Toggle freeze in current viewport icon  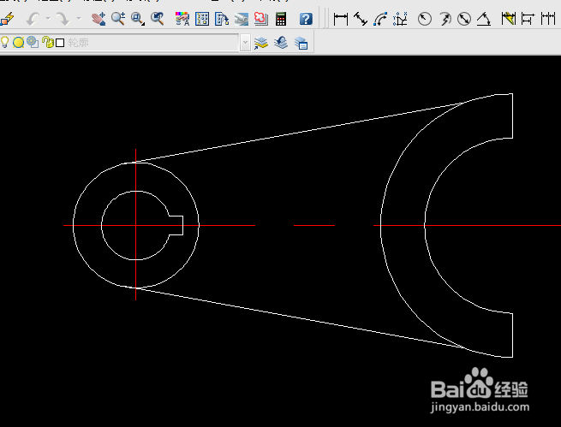[33, 42]
